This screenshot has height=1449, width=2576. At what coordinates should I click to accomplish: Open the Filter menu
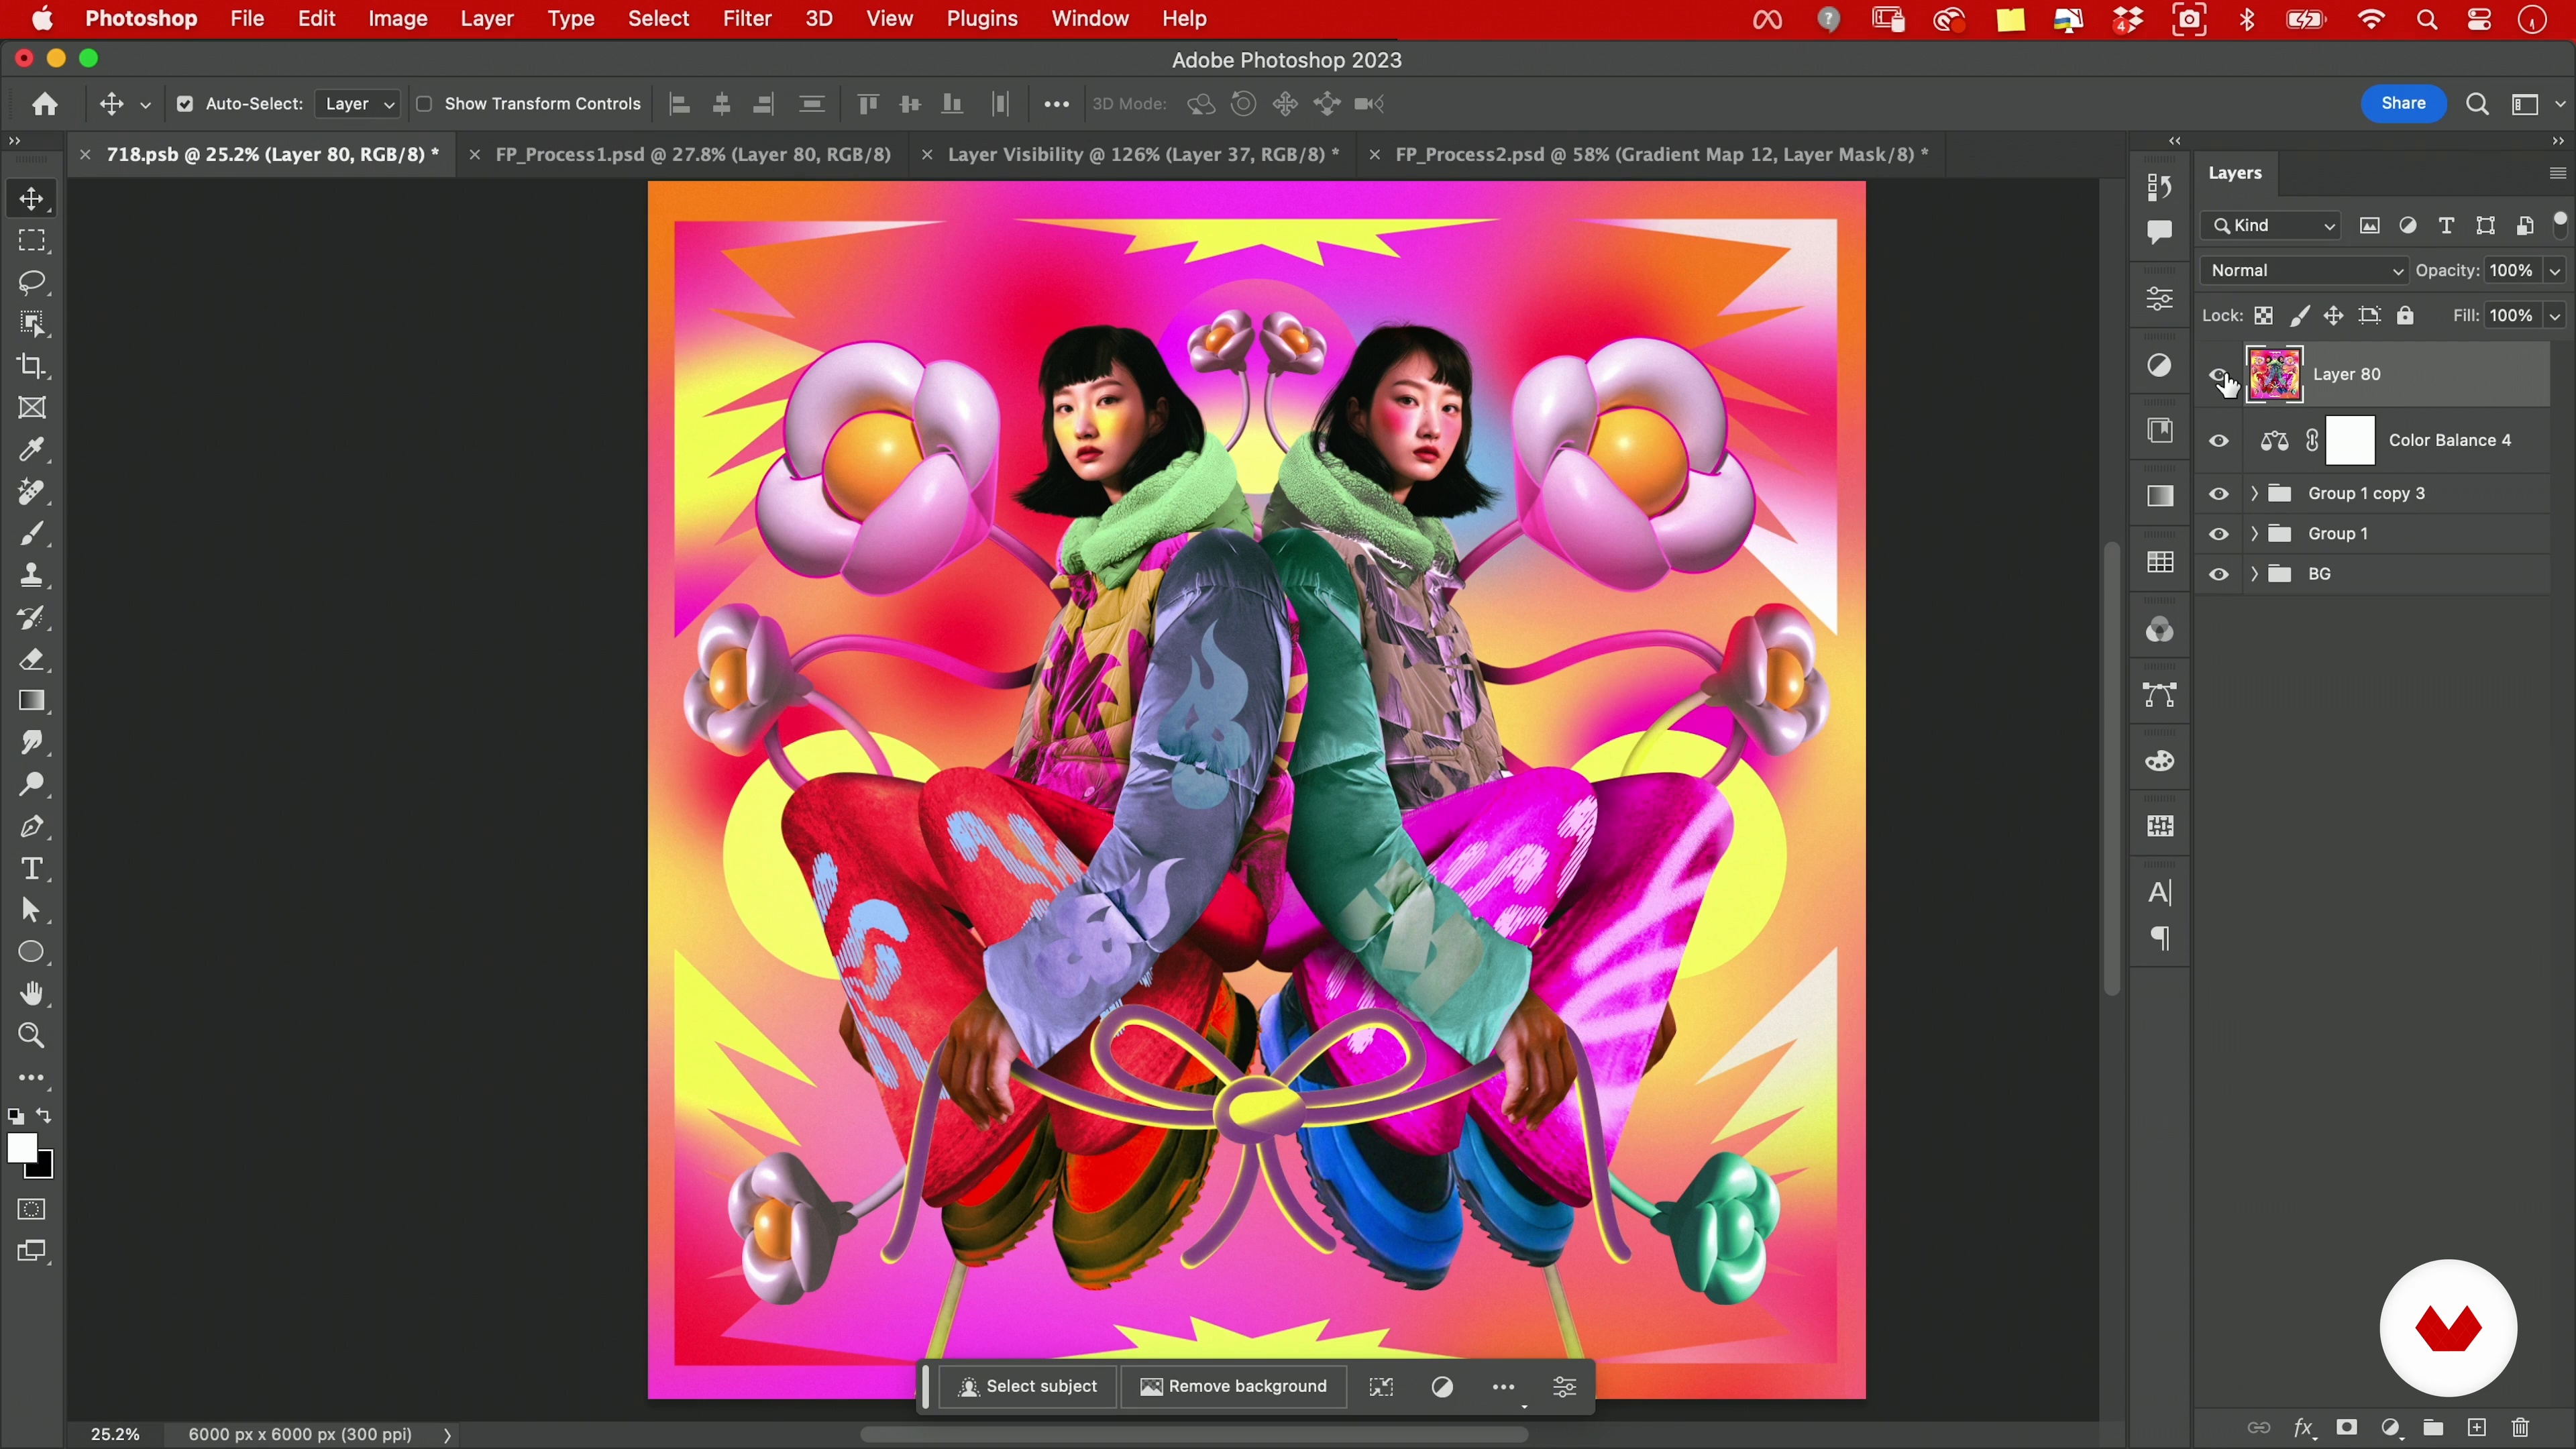(746, 19)
